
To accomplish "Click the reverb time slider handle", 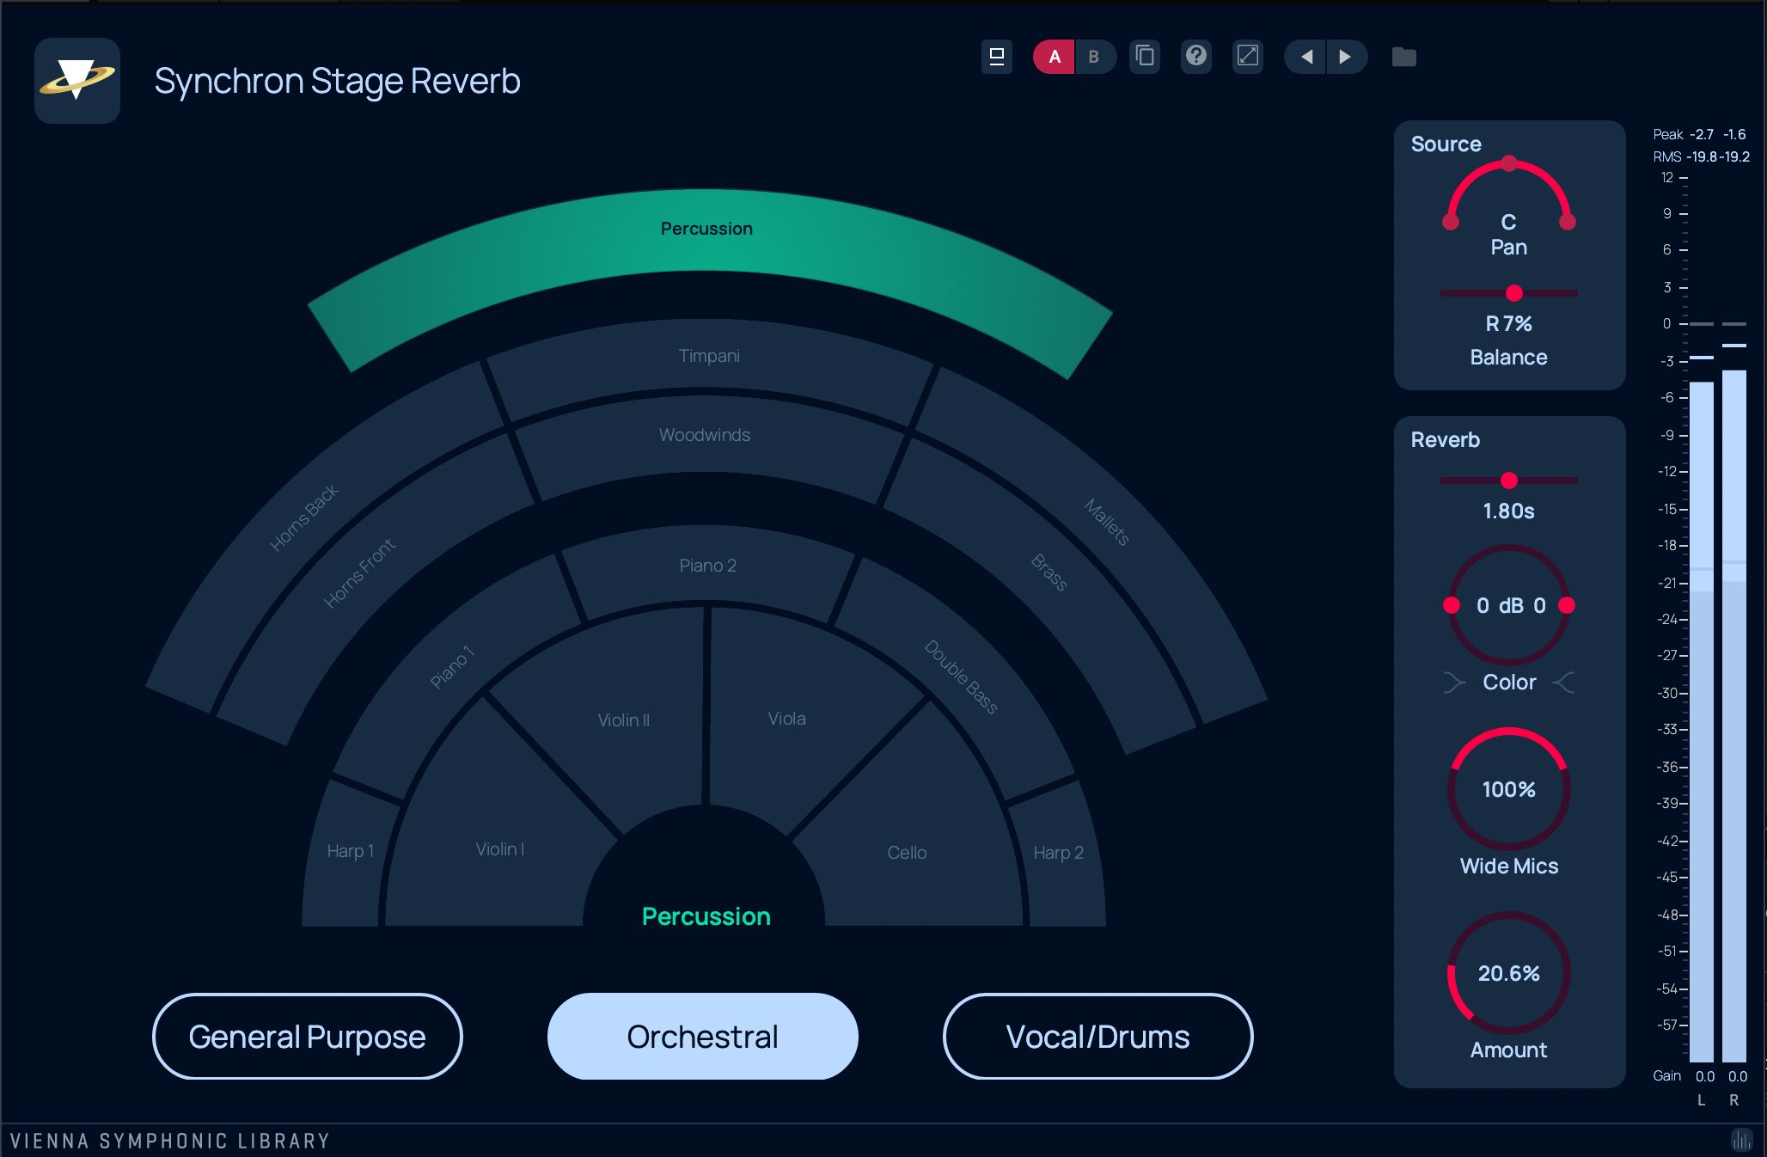I will 1509,481.
